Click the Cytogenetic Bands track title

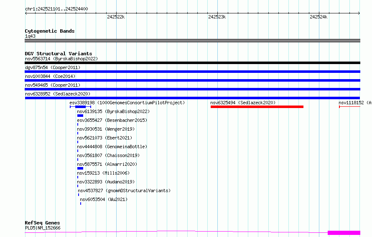tap(50, 31)
